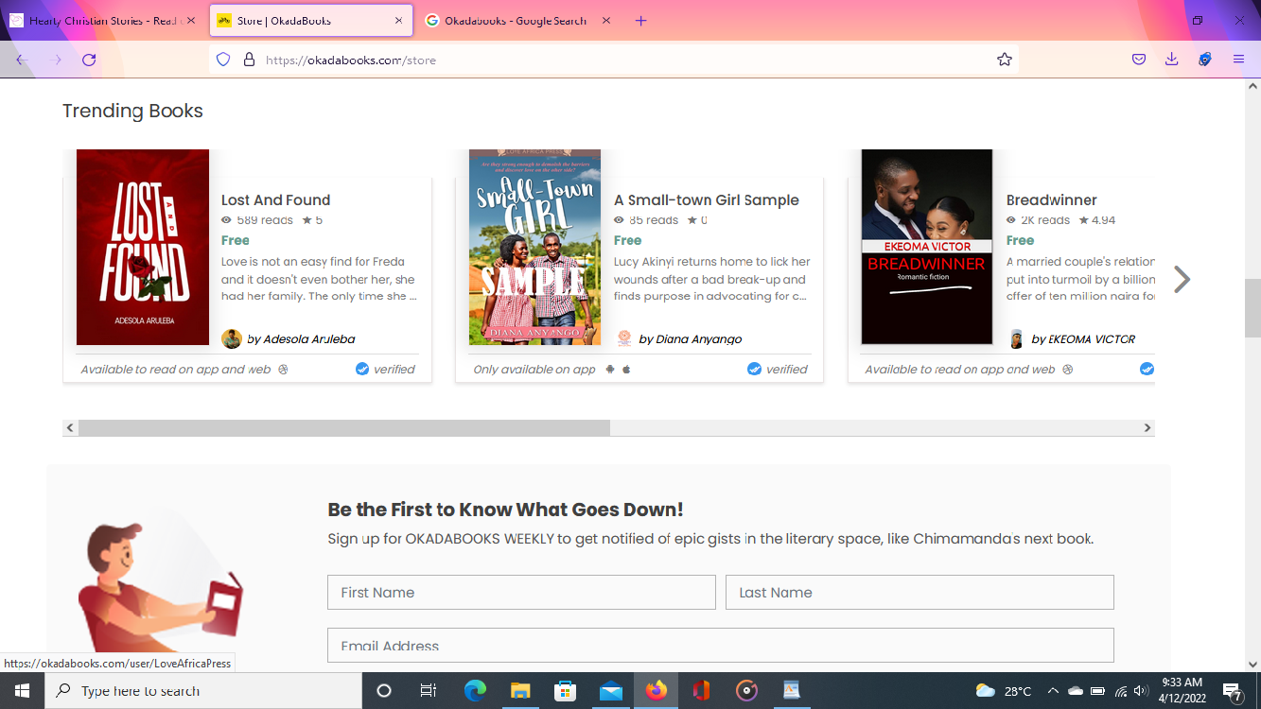Click the "Free" price under Lost And Found
The width and height of the screenshot is (1261, 709).
[x=236, y=240]
